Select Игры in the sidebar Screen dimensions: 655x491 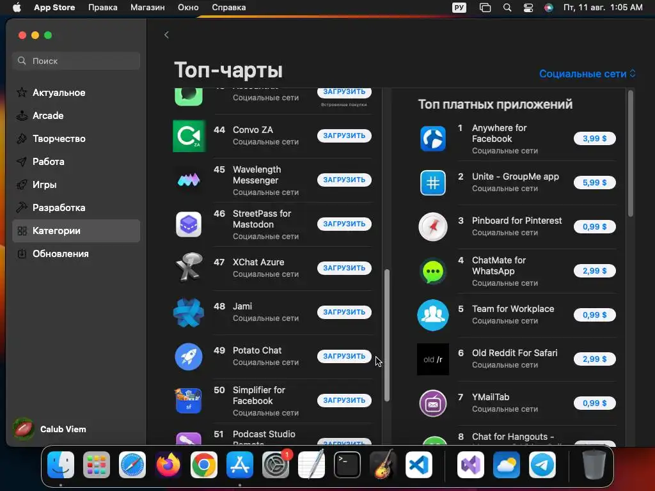point(76,185)
